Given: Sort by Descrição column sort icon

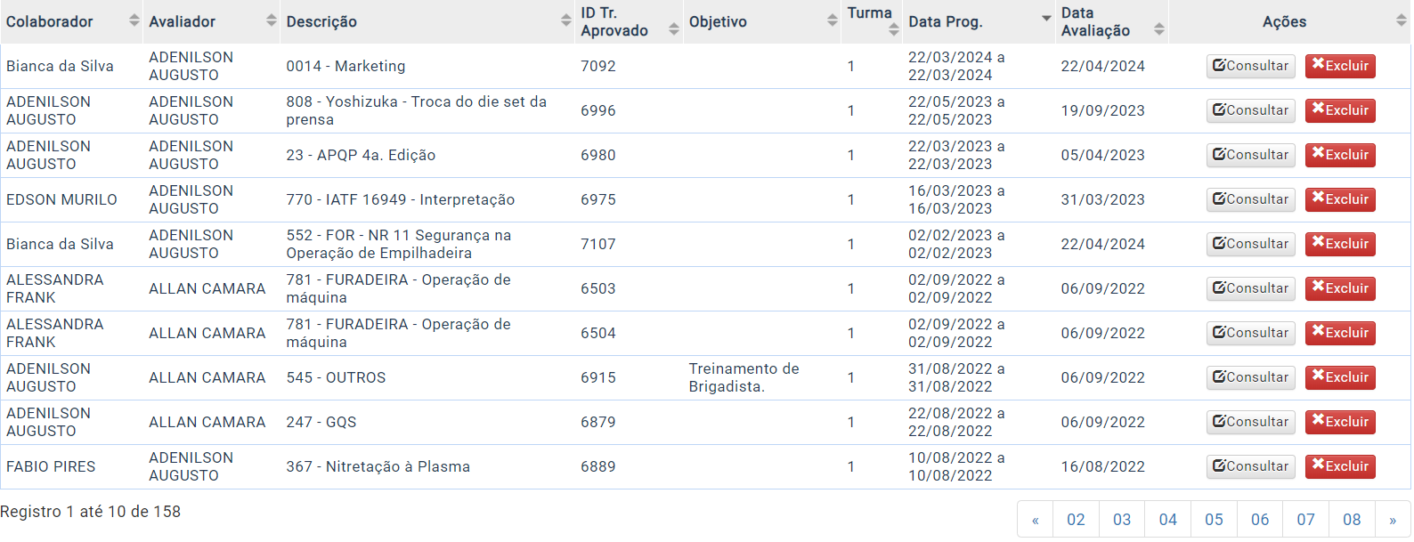Looking at the screenshot, I should tap(566, 20).
